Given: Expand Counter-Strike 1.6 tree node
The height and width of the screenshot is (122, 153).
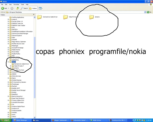Looking at the screenshot, I should (8, 21).
